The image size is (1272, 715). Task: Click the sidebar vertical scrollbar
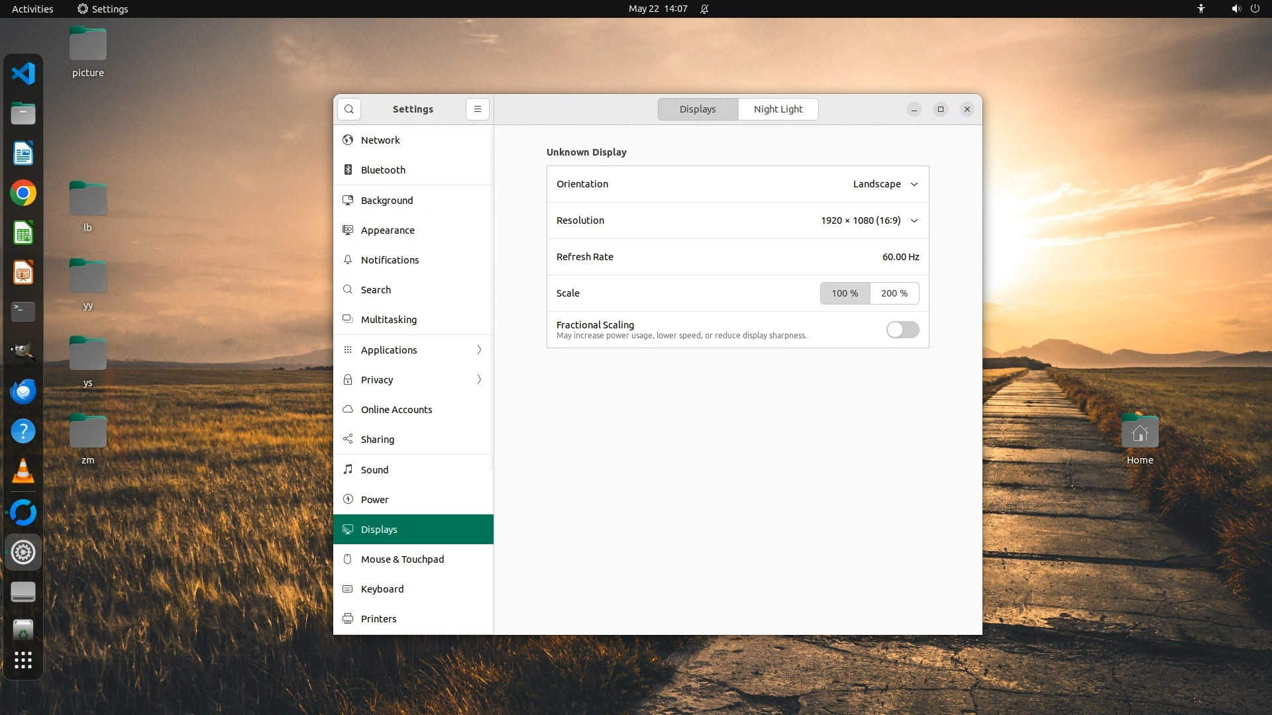[492, 298]
